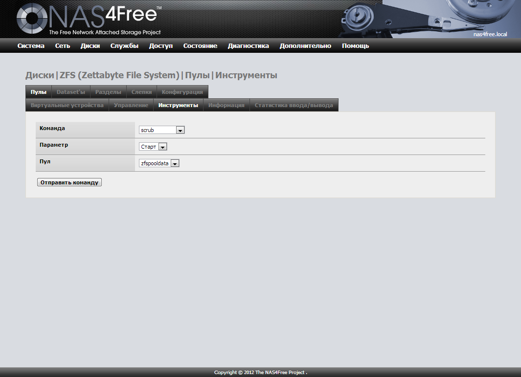Open the Дополнительно menu
The width and height of the screenshot is (521, 377).
305,46
